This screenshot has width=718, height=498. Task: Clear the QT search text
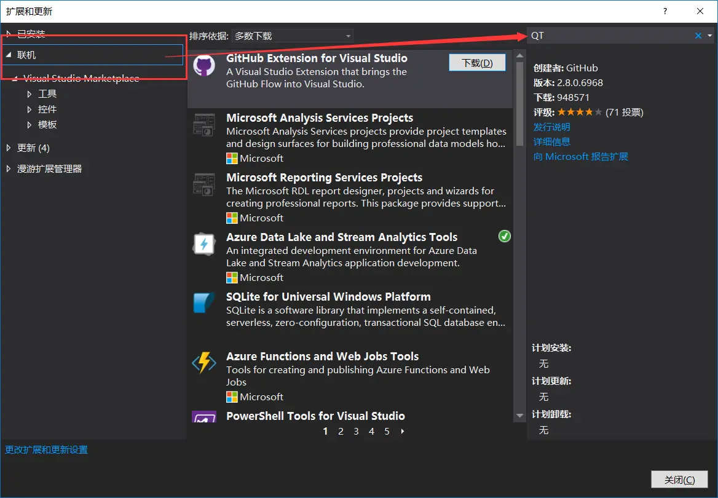[x=698, y=36]
